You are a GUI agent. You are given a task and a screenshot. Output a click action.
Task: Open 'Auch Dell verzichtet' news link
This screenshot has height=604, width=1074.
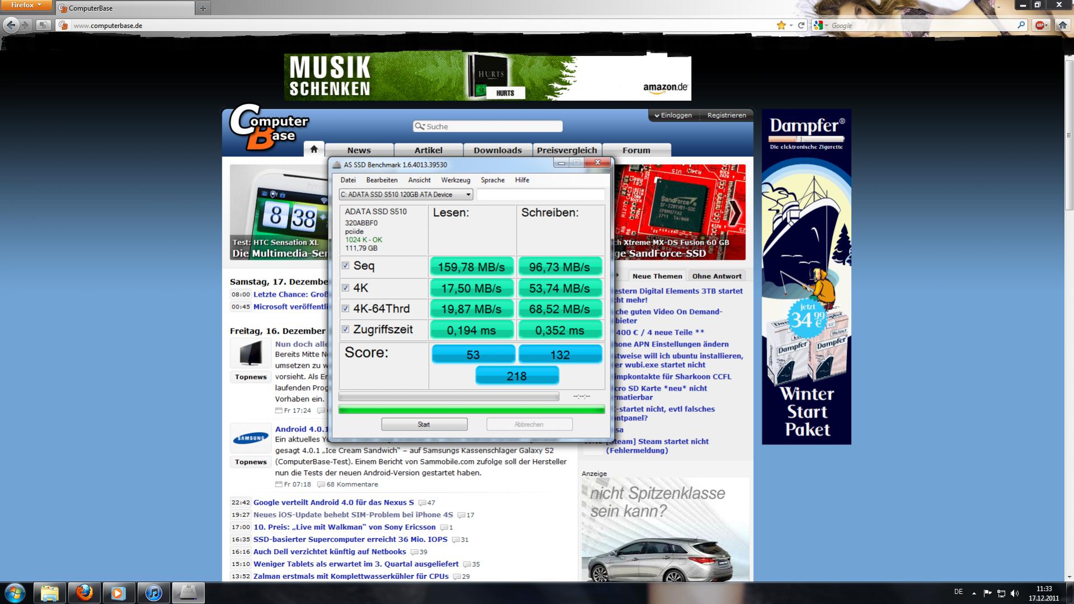(x=330, y=552)
